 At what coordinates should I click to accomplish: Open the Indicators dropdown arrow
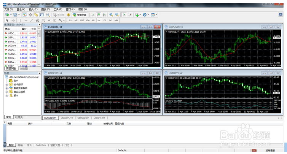pyautogui.click(x=140, y=15)
